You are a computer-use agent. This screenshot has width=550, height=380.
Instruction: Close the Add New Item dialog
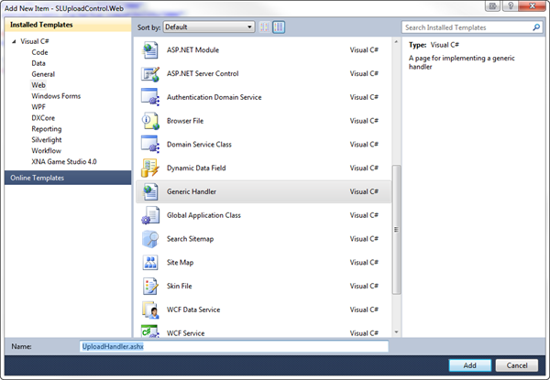(x=532, y=5)
